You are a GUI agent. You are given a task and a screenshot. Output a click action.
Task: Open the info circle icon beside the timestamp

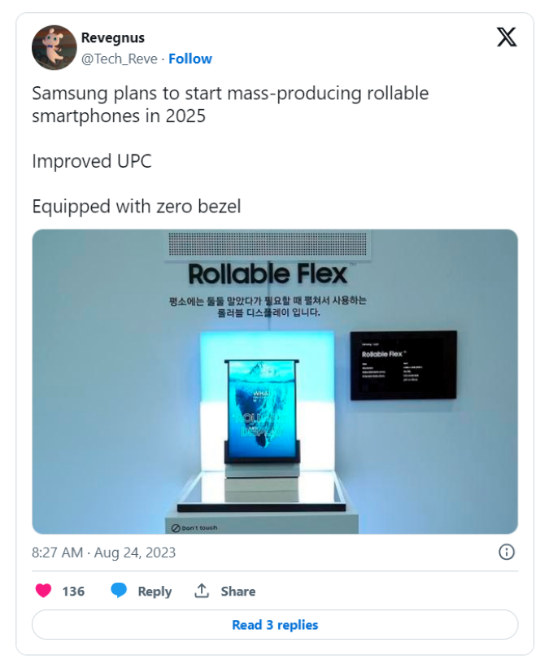(506, 553)
